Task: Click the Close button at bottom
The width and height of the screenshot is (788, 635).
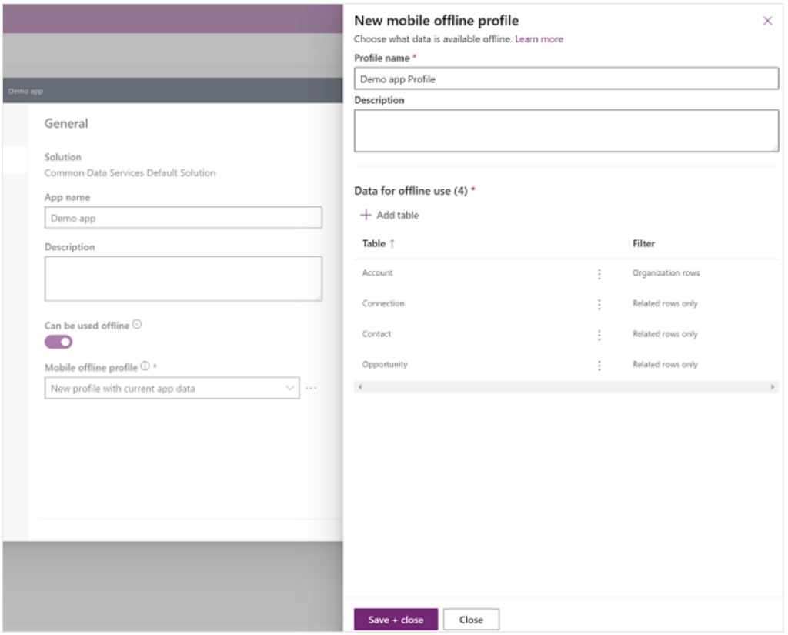Action: 471,620
